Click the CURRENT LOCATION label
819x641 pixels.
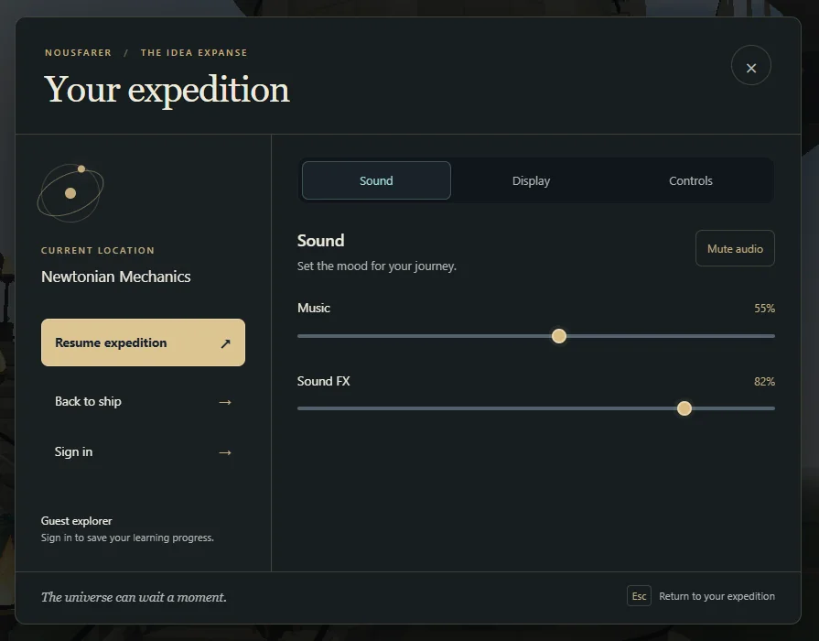click(x=98, y=250)
